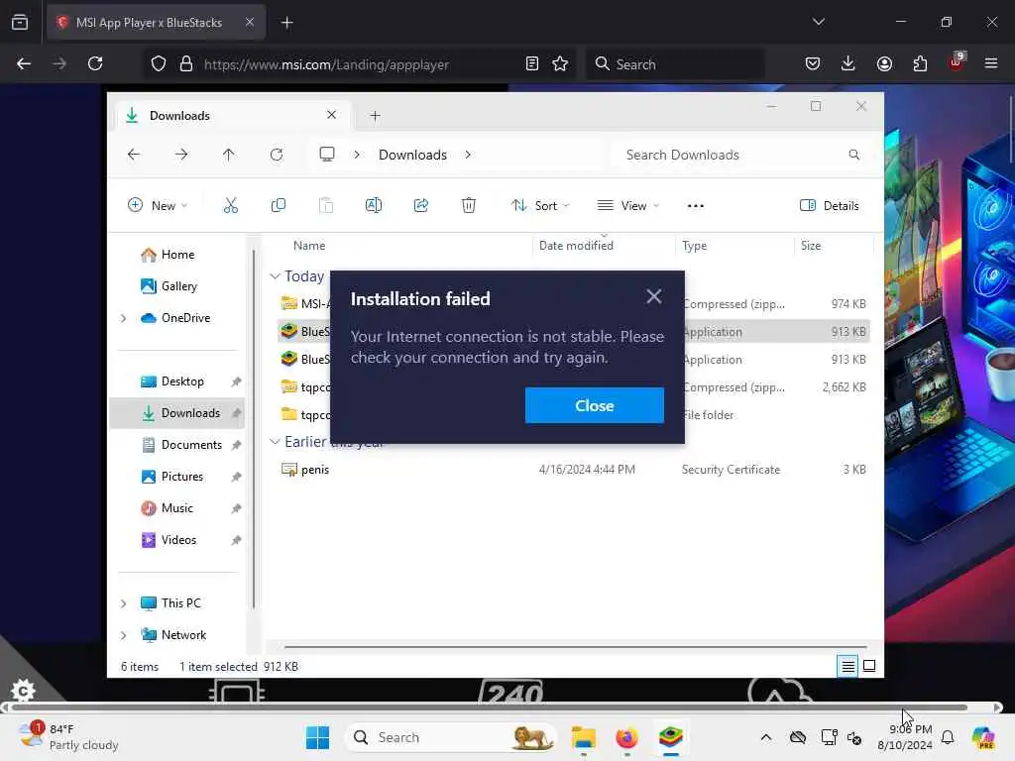
Task: Open the New dropdown menu
Action: (158, 206)
